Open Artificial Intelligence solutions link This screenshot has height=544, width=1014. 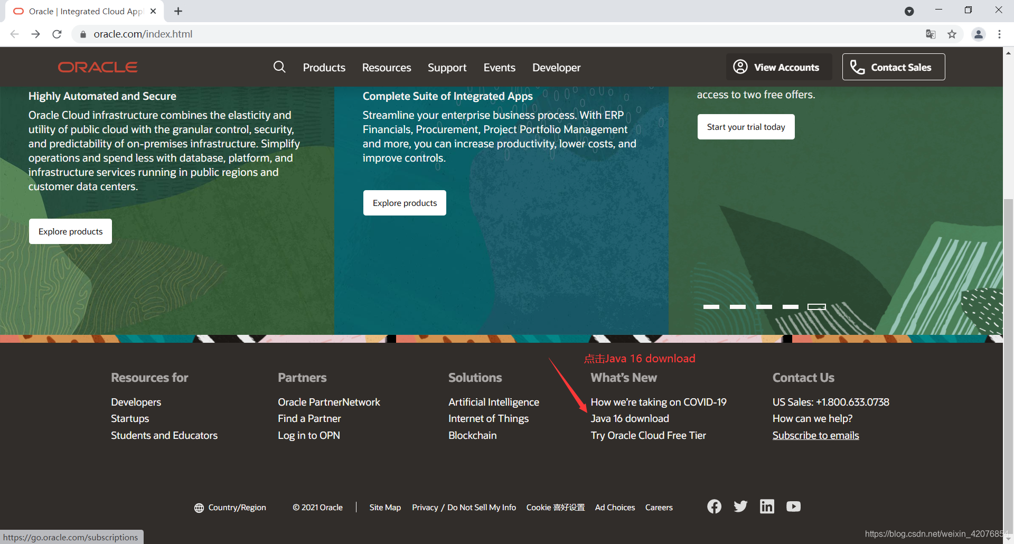point(494,402)
